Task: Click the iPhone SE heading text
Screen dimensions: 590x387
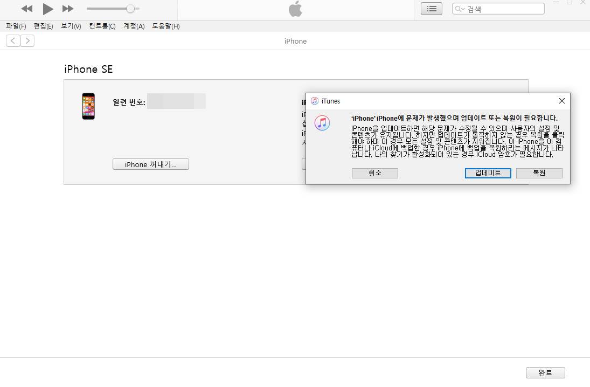Action: point(88,70)
